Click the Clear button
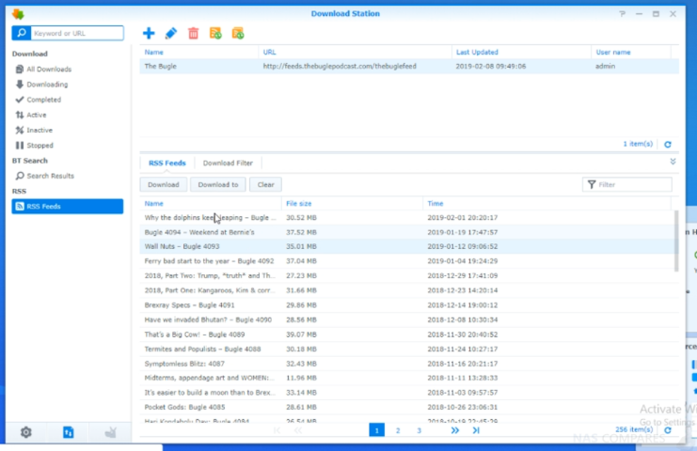The width and height of the screenshot is (697, 451). click(265, 185)
